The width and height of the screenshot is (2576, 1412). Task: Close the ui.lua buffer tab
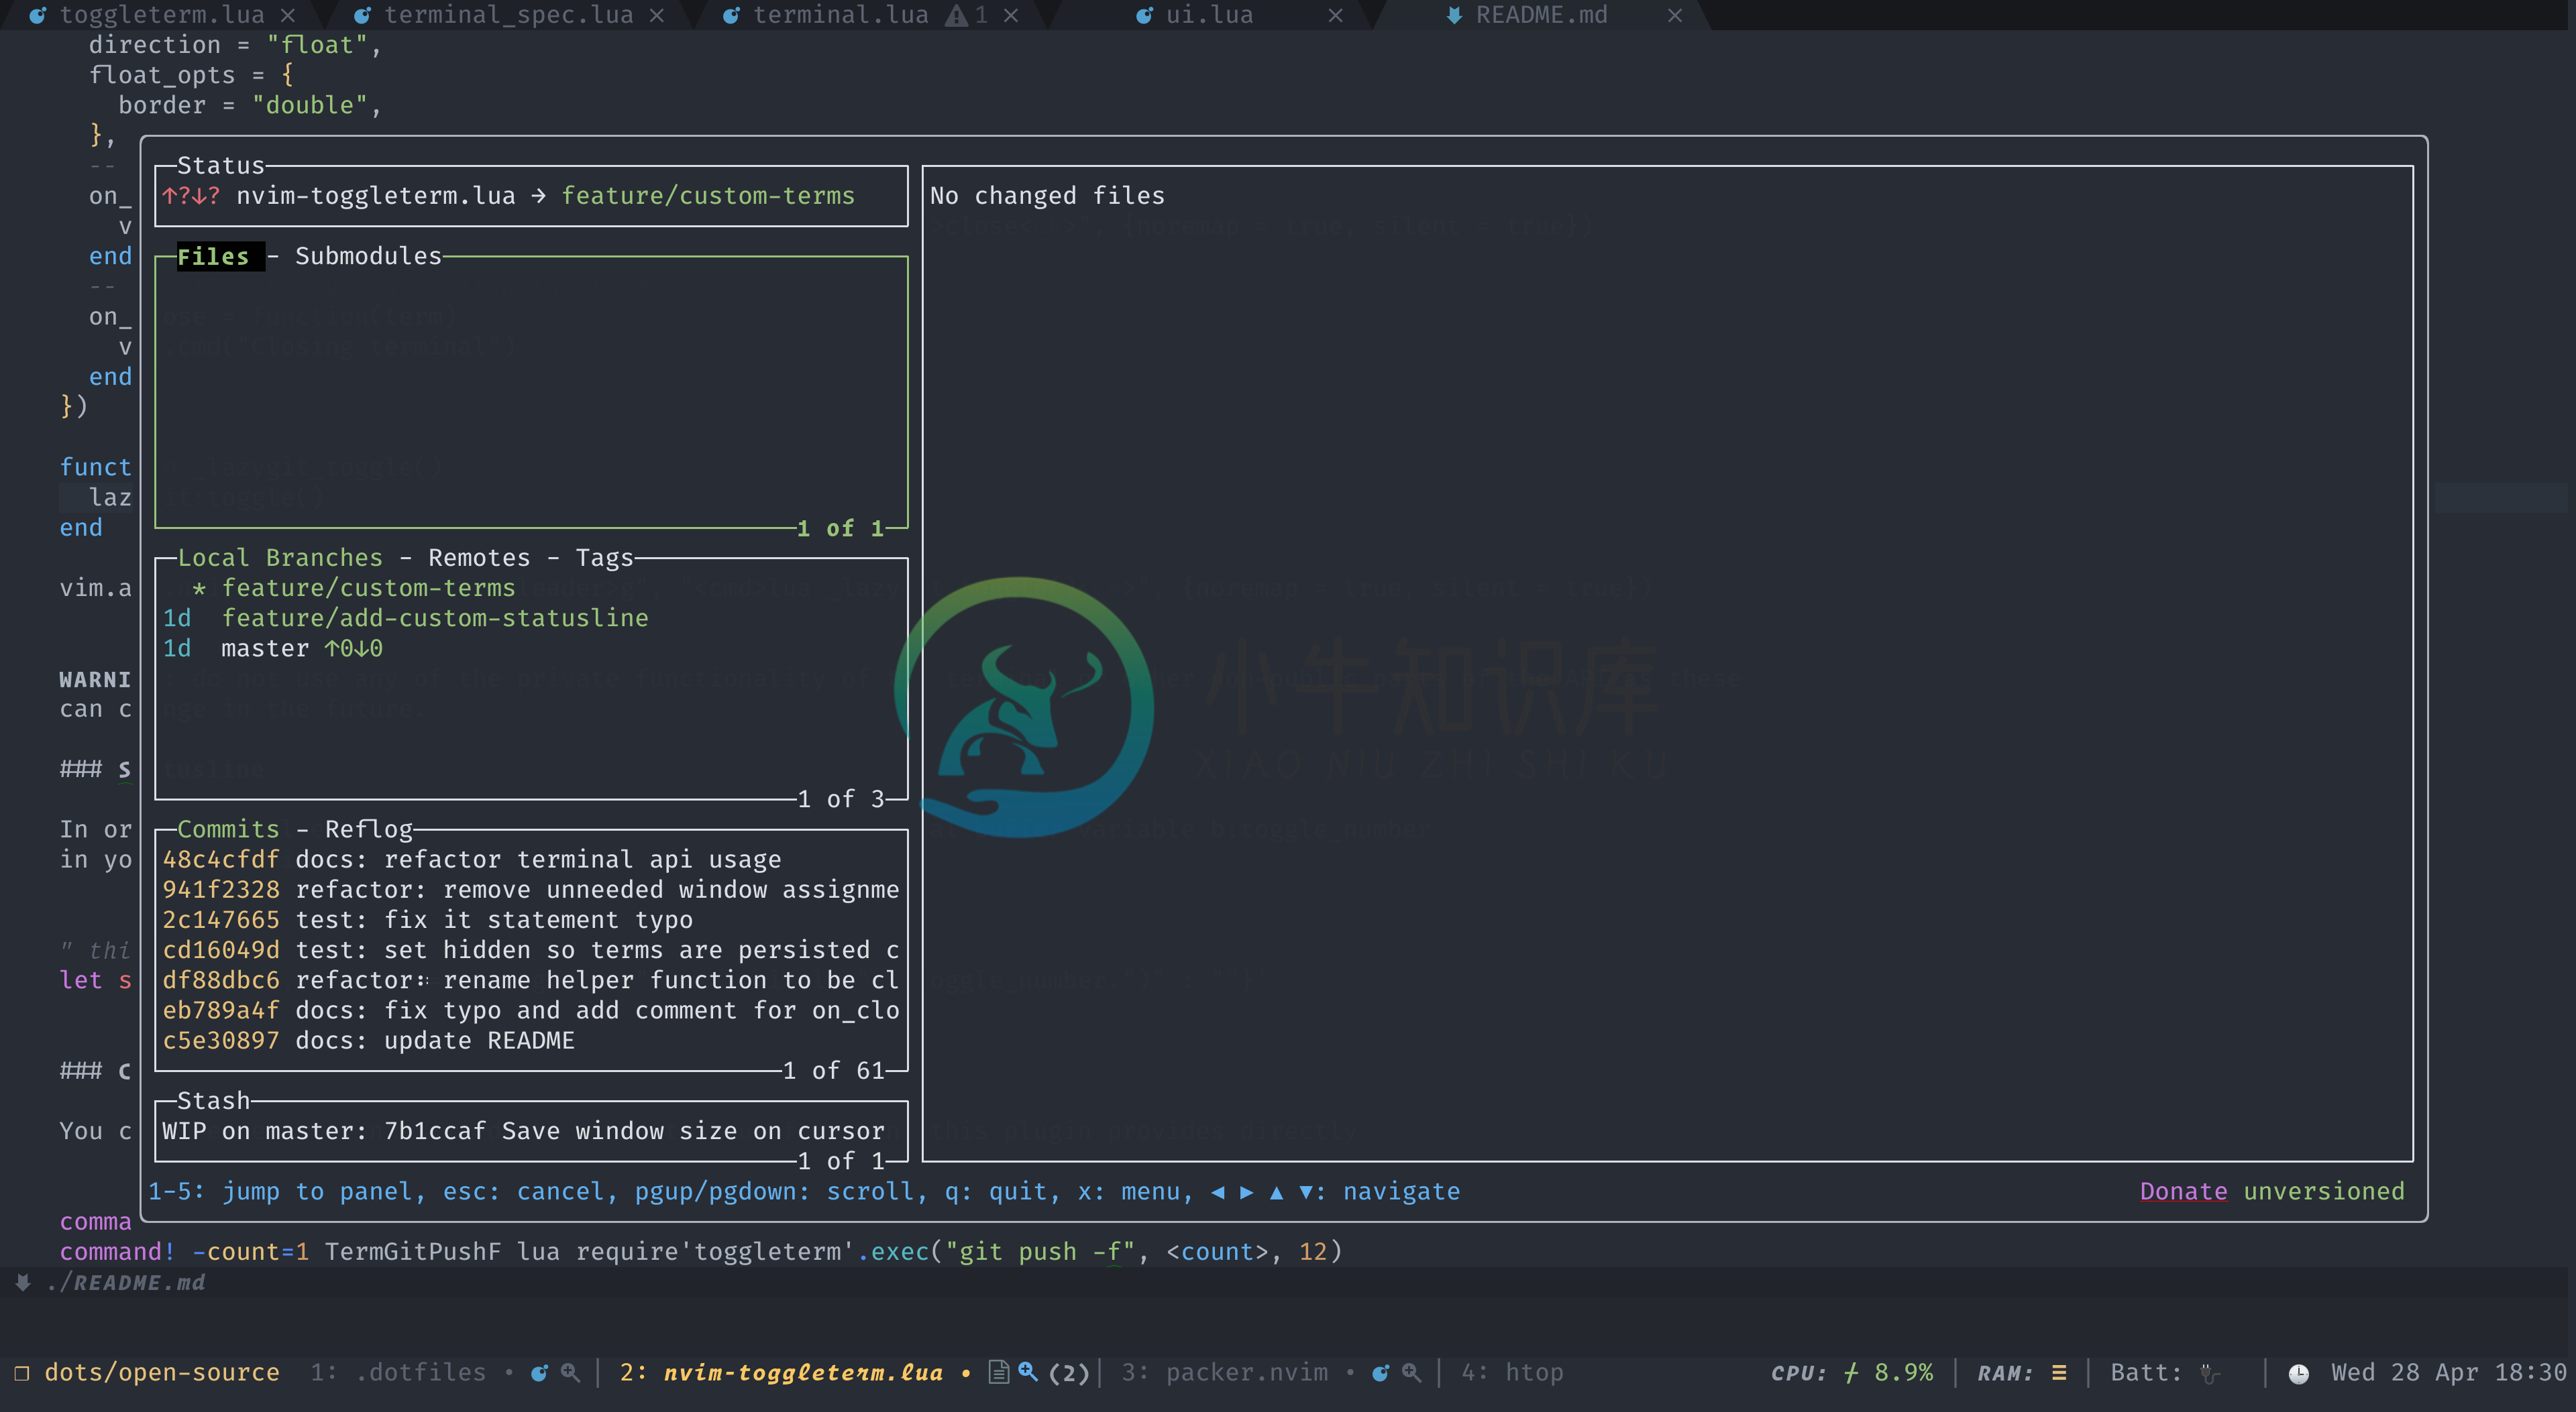(1335, 15)
